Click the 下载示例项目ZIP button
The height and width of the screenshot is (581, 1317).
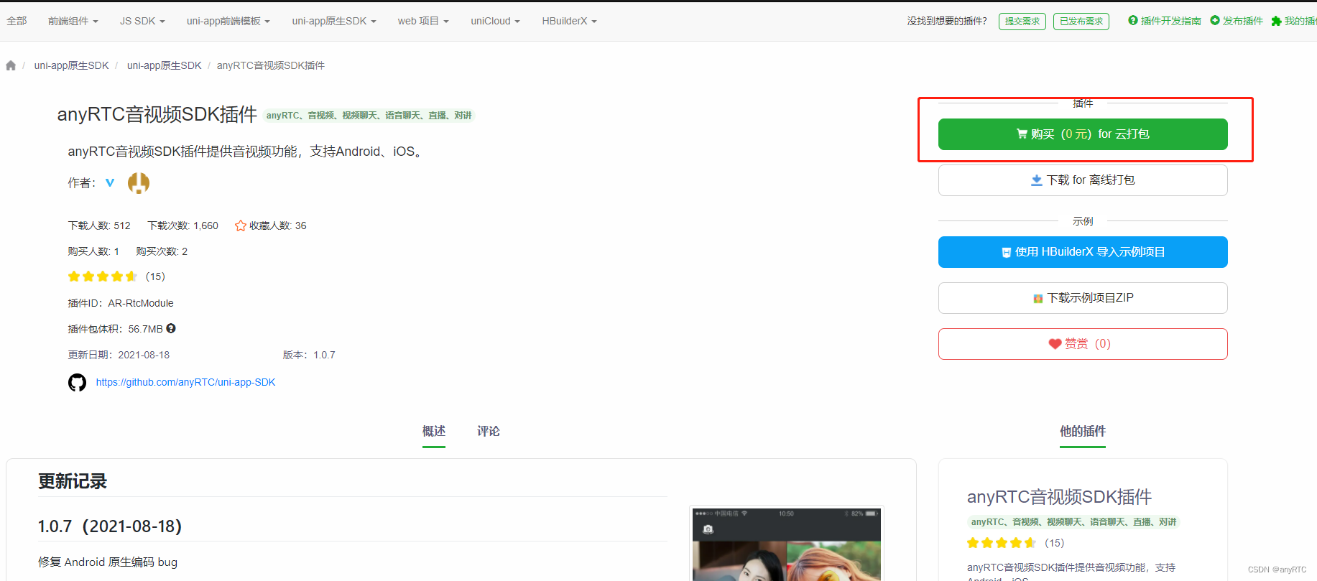point(1083,298)
